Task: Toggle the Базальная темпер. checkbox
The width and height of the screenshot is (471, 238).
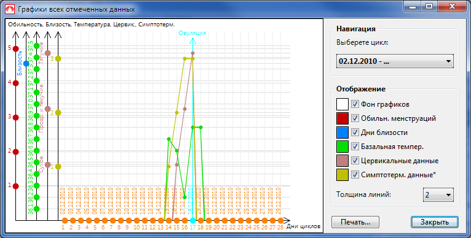Action: [x=355, y=147]
